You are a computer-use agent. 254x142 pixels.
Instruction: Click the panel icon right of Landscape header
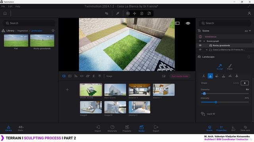249,57
